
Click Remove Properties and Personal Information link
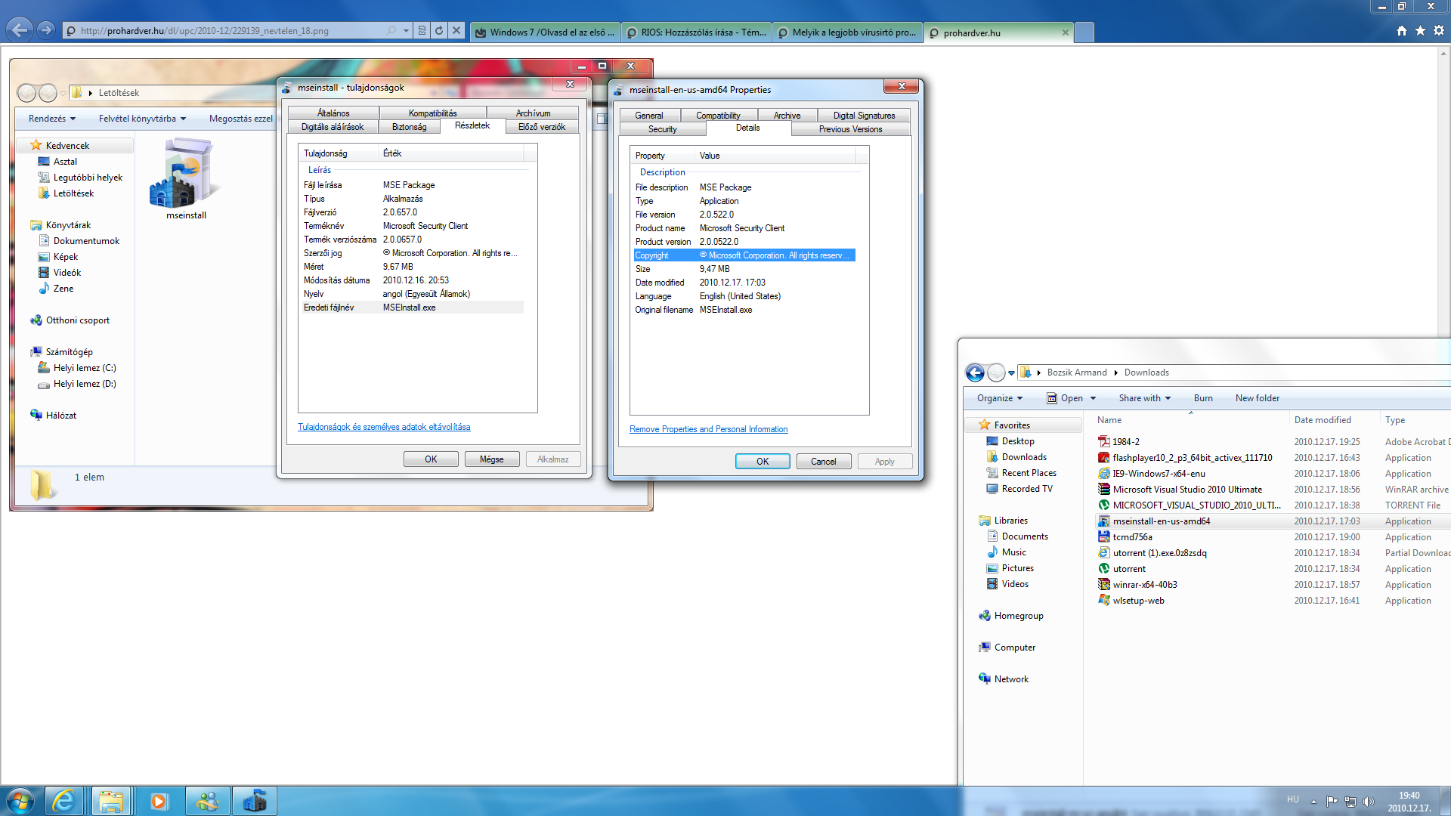[708, 429]
